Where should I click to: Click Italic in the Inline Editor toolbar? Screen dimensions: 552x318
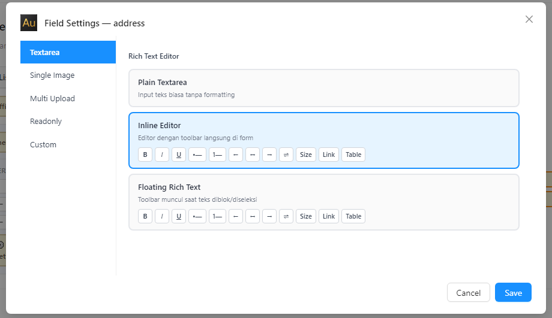(x=162, y=155)
